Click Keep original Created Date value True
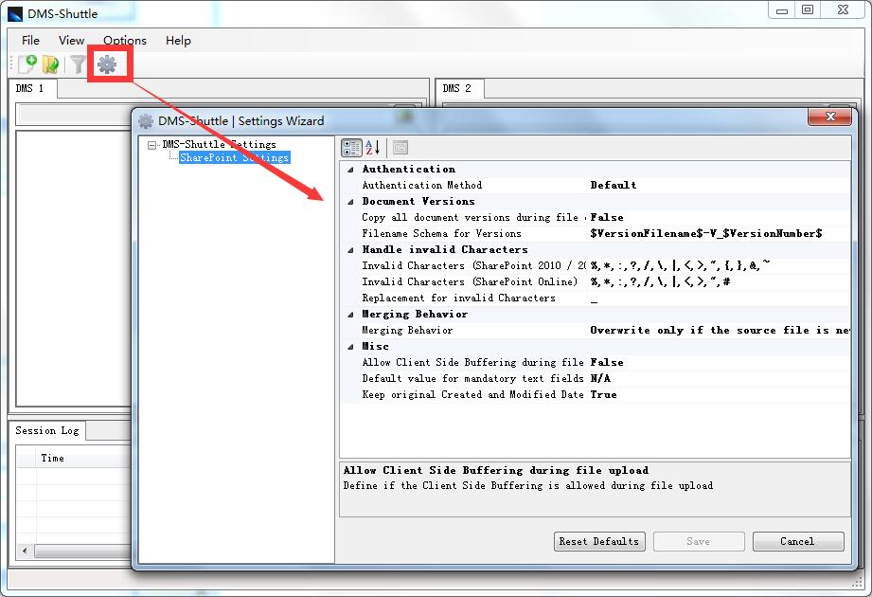Screen dimensions: 872x597 click(x=603, y=395)
